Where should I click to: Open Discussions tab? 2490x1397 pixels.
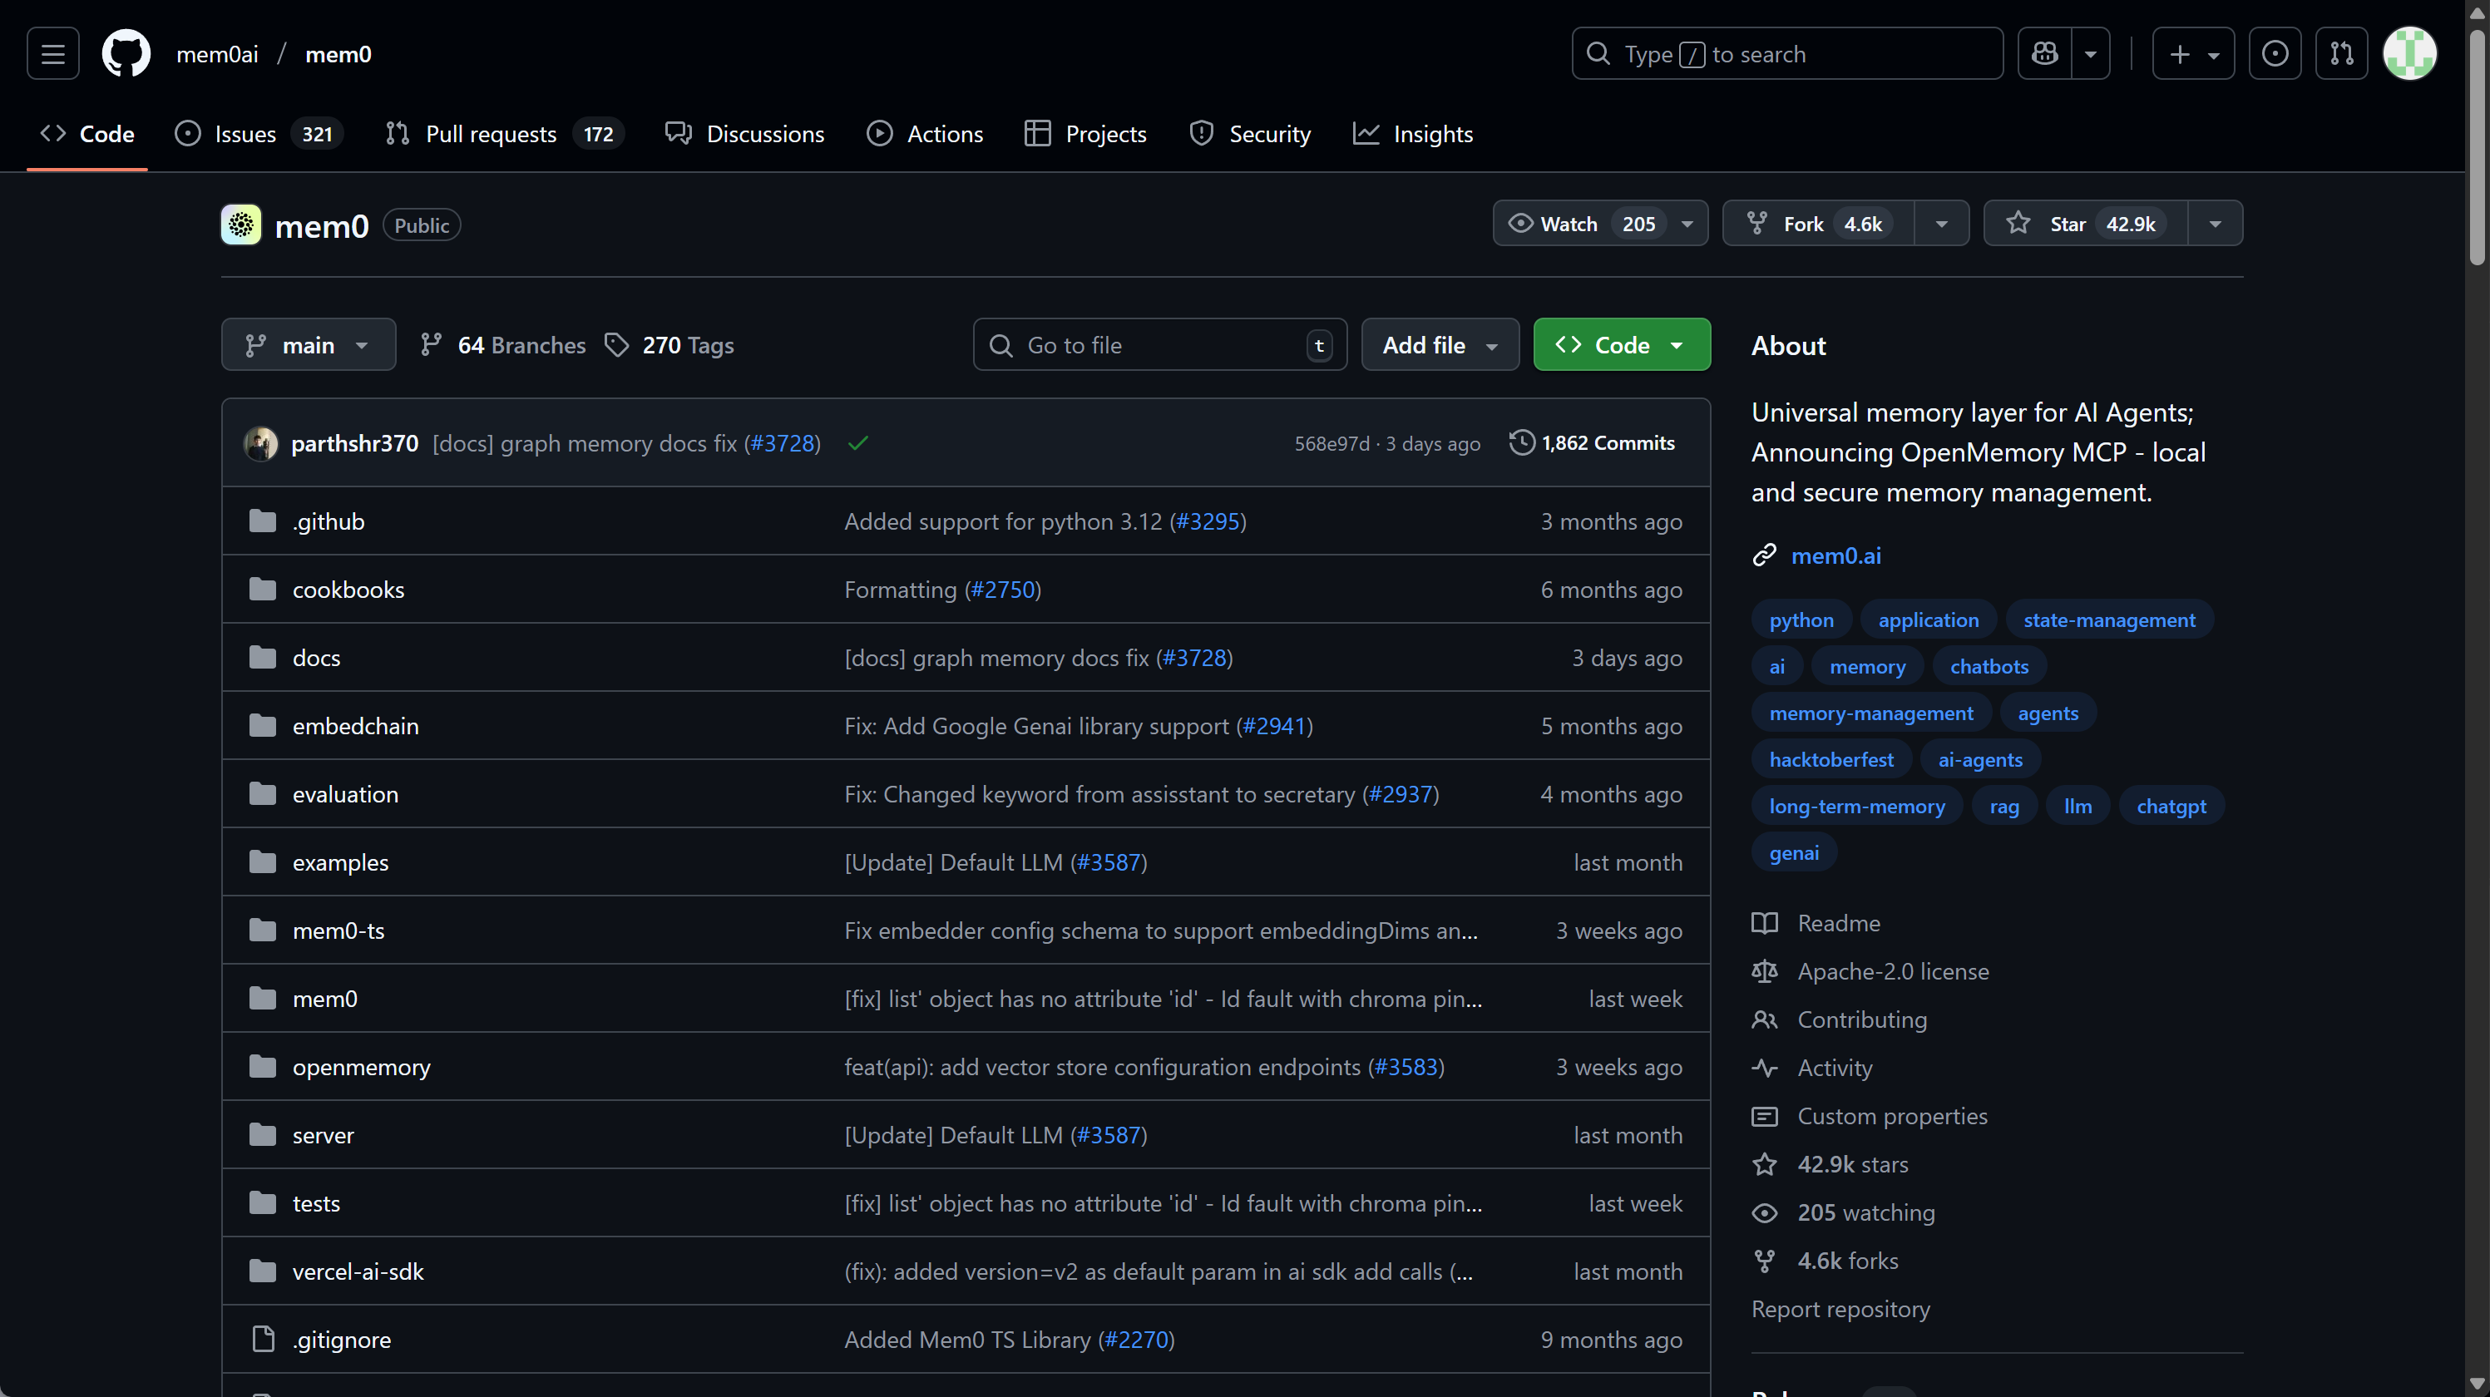[744, 133]
